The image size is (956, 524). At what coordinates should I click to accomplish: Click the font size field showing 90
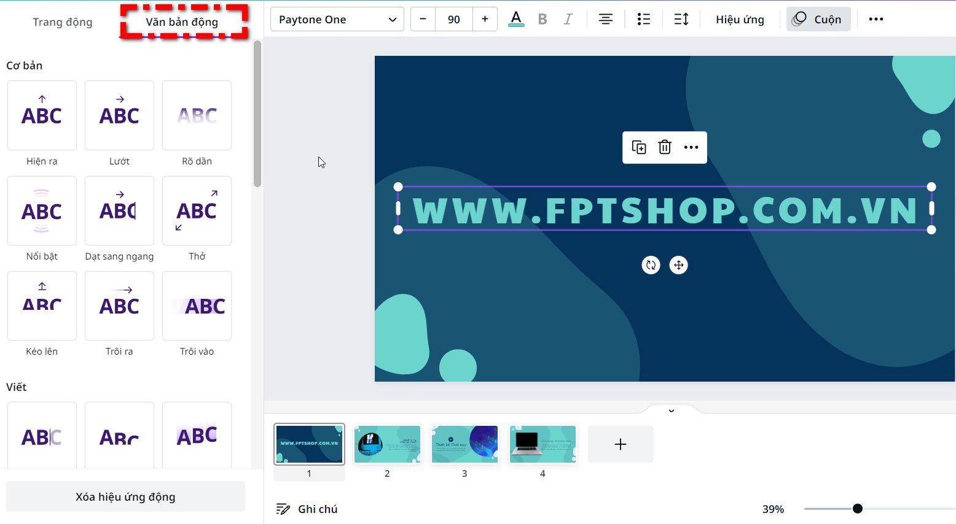454,20
